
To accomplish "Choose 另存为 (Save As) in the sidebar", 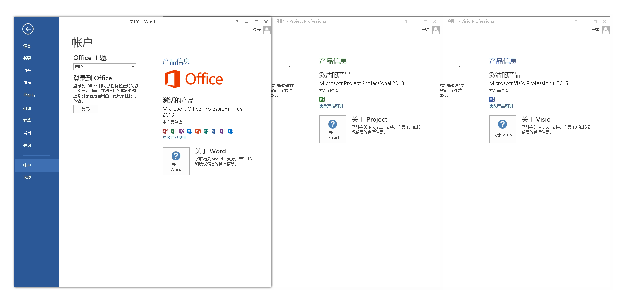I will (x=36, y=95).
